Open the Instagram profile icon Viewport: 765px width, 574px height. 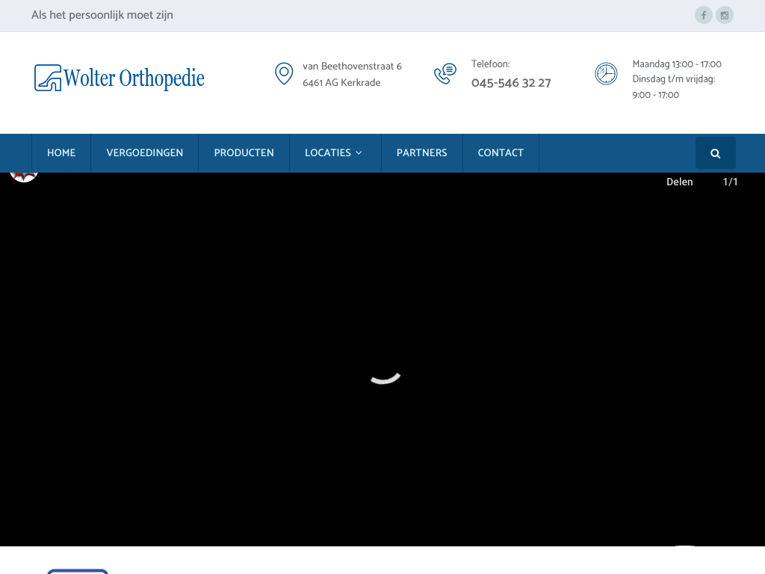[x=724, y=15]
